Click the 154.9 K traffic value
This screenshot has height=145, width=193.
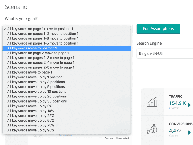click(177, 103)
